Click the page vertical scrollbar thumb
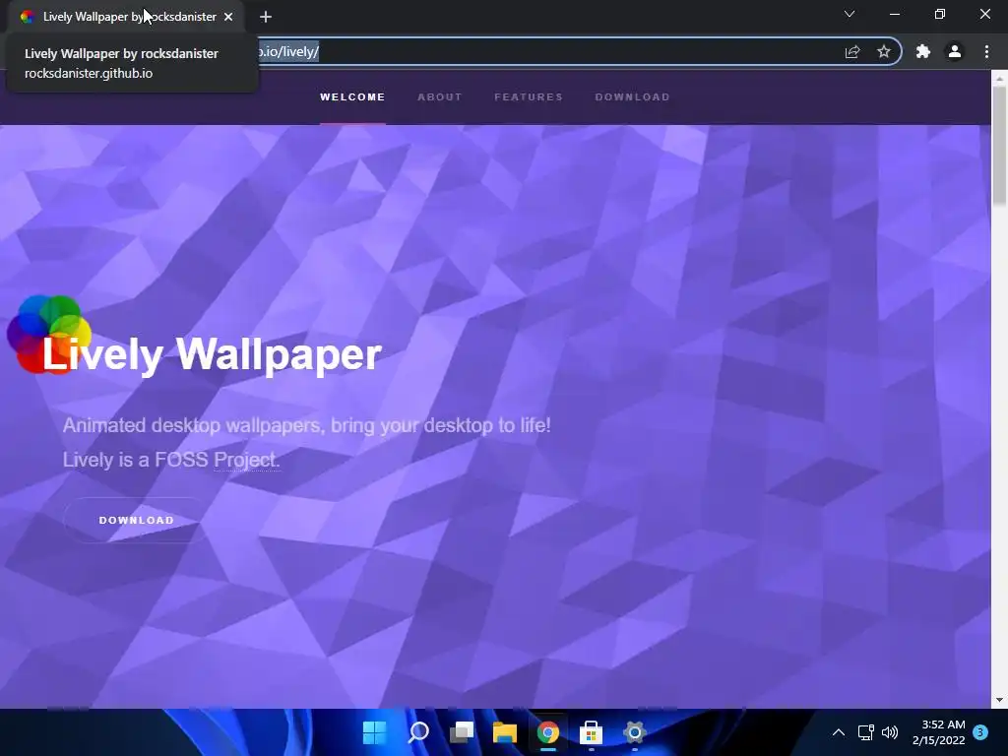The width and height of the screenshot is (1008, 756). click(x=999, y=147)
